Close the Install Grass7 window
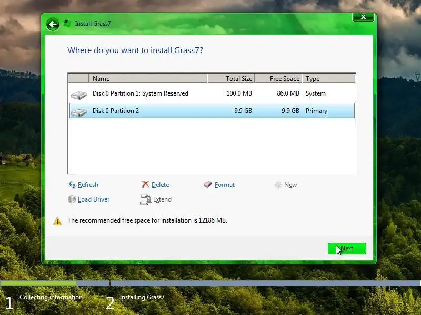This screenshot has height=315, width=421. coord(363,17)
